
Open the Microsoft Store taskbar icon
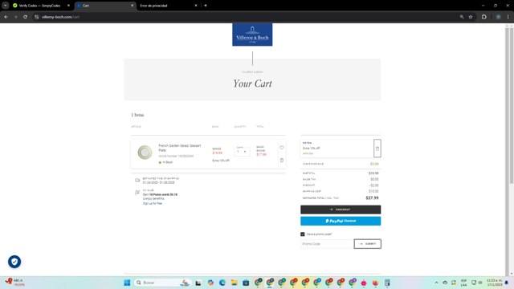(246, 283)
